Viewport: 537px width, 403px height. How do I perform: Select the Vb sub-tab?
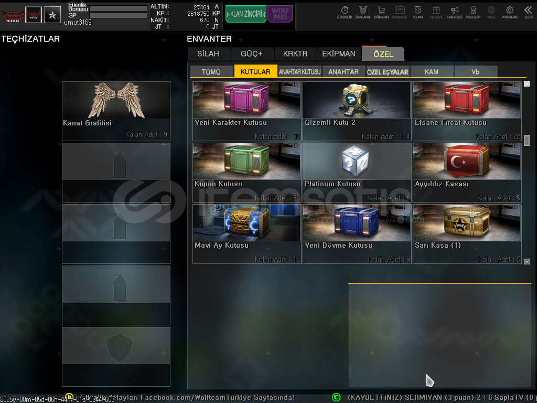(475, 71)
